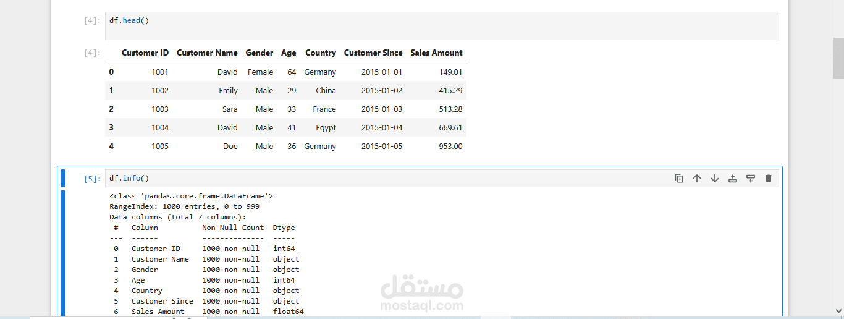Screen dimensions: 844x319
Task: Click the vertical scrollbar thumb
Action: (x=838, y=57)
